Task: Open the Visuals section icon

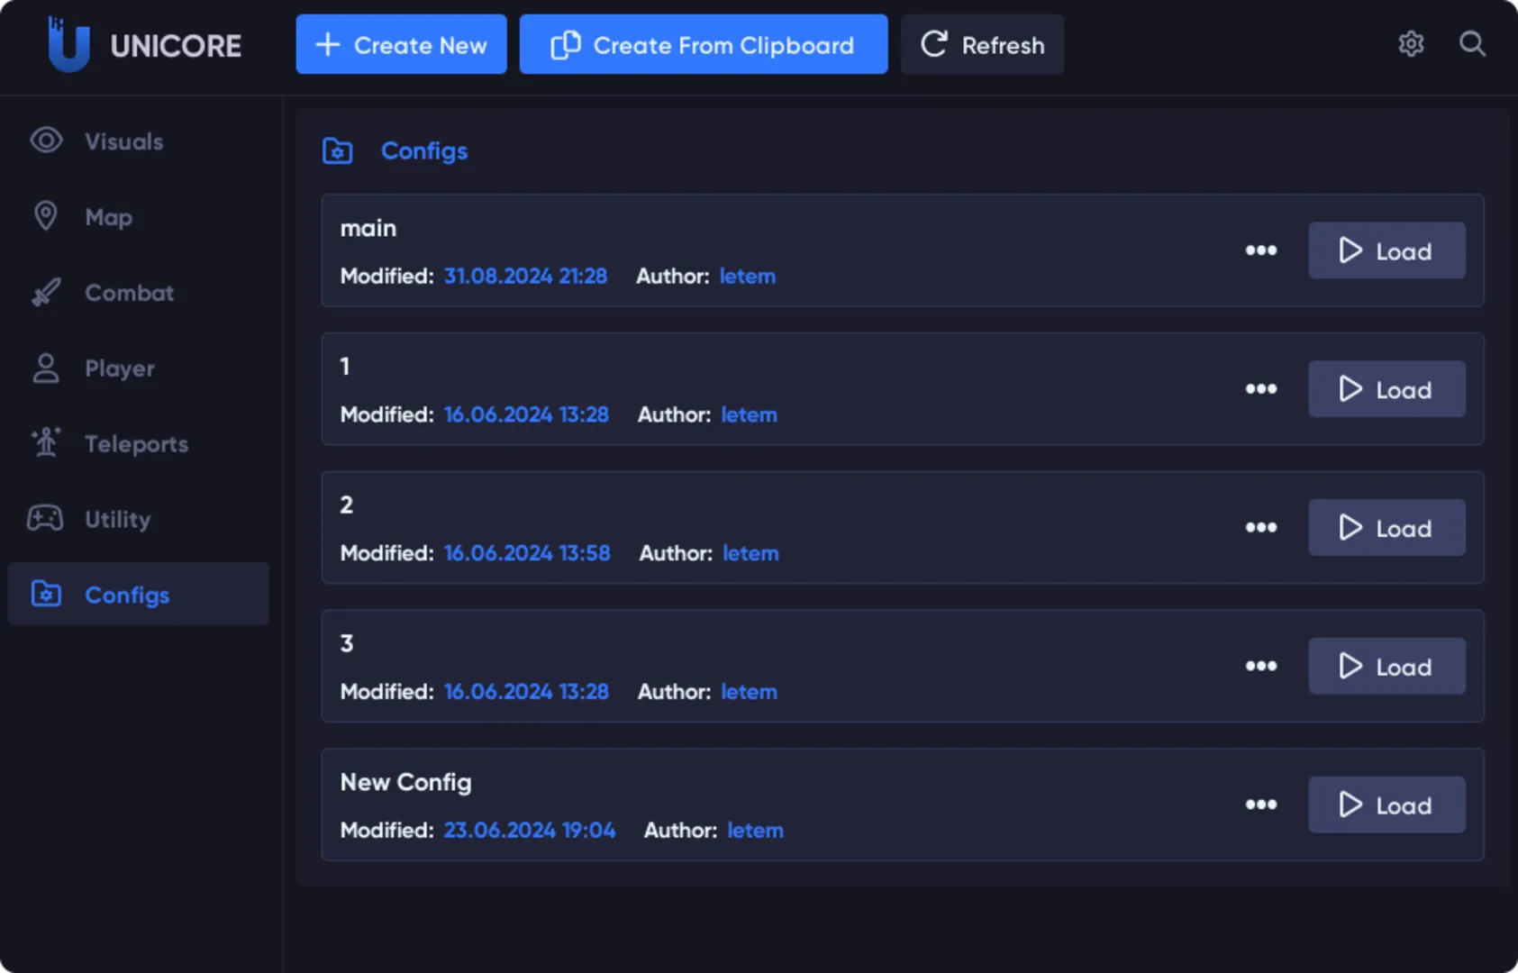Action: (x=44, y=141)
